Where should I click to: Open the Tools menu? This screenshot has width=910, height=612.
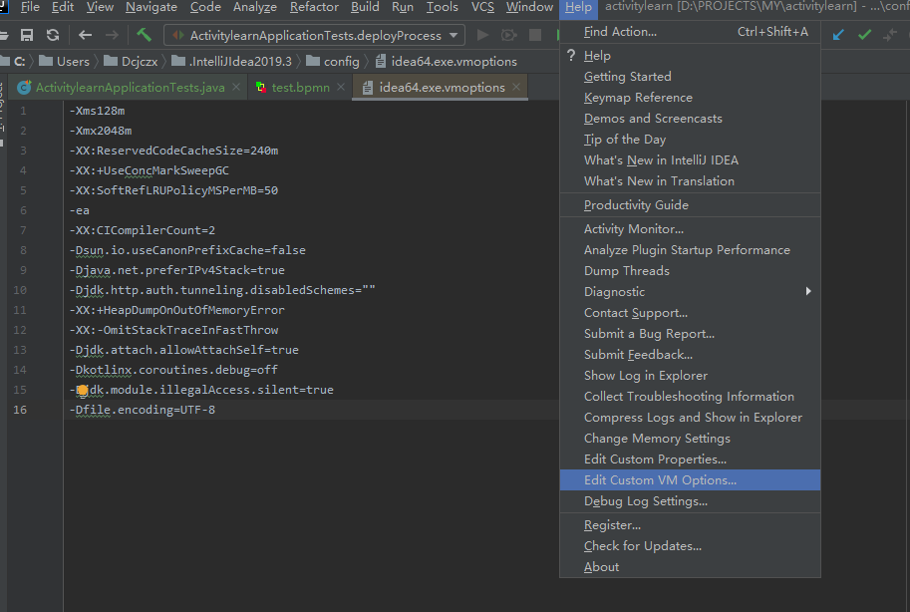tap(443, 7)
